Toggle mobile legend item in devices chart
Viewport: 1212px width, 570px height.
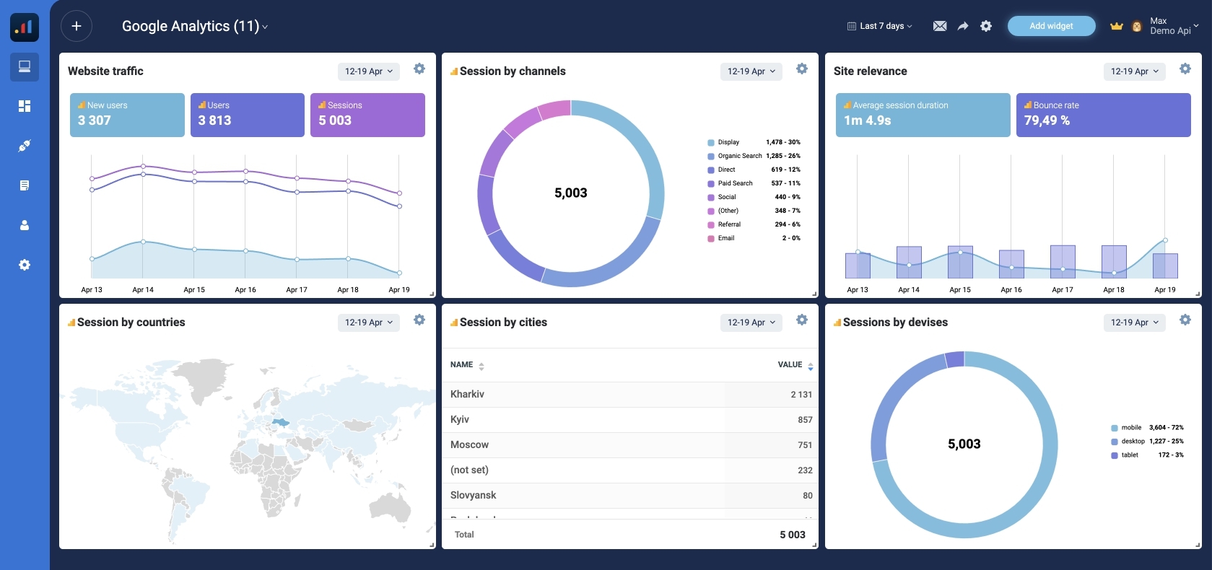[1130, 428]
